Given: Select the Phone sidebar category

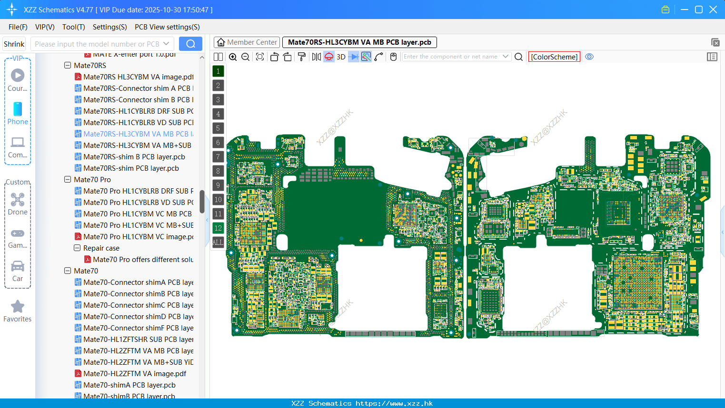Looking at the screenshot, I should [18, 113].
